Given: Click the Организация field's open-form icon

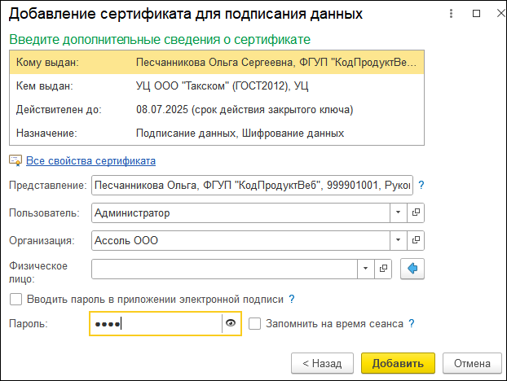Looking at the screenshot, I should click(416, 241).
